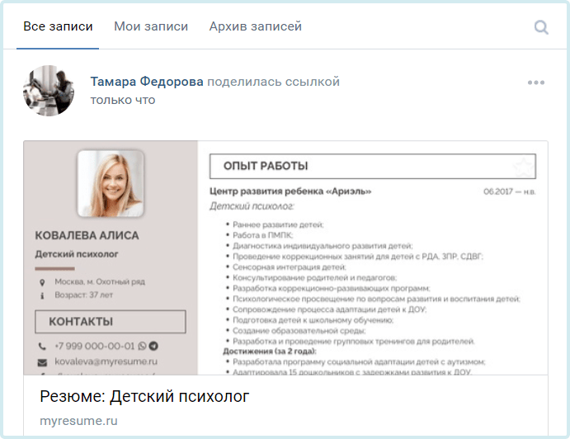570x439 pixels.
Task: Click the КОВАЛЕВА АЛИСА name text
Action: [x=87, y=236]
